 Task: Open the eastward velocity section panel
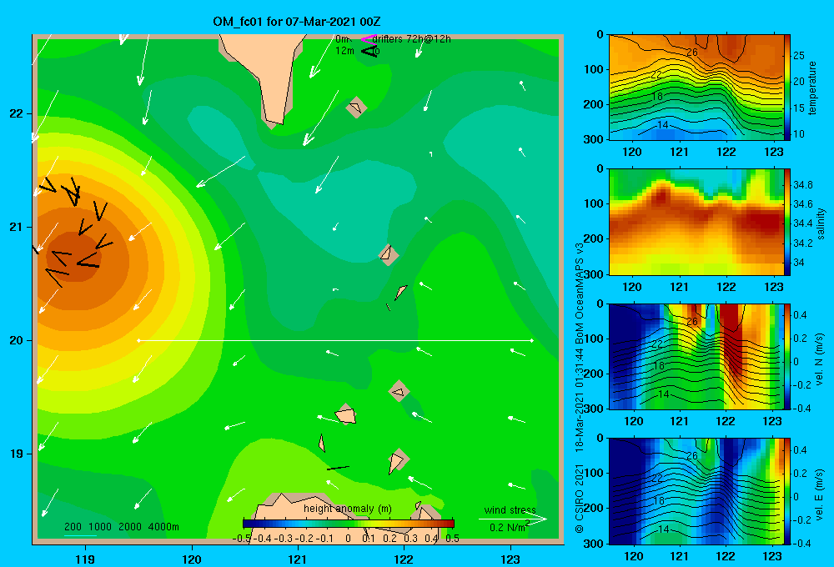(696, 491)
